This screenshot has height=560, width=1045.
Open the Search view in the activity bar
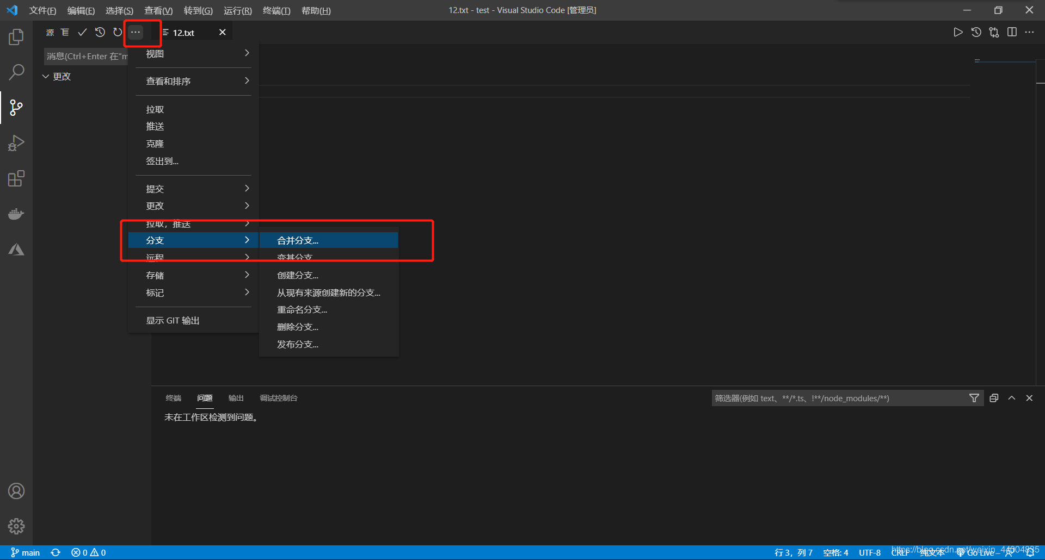(x=16, y=72)
